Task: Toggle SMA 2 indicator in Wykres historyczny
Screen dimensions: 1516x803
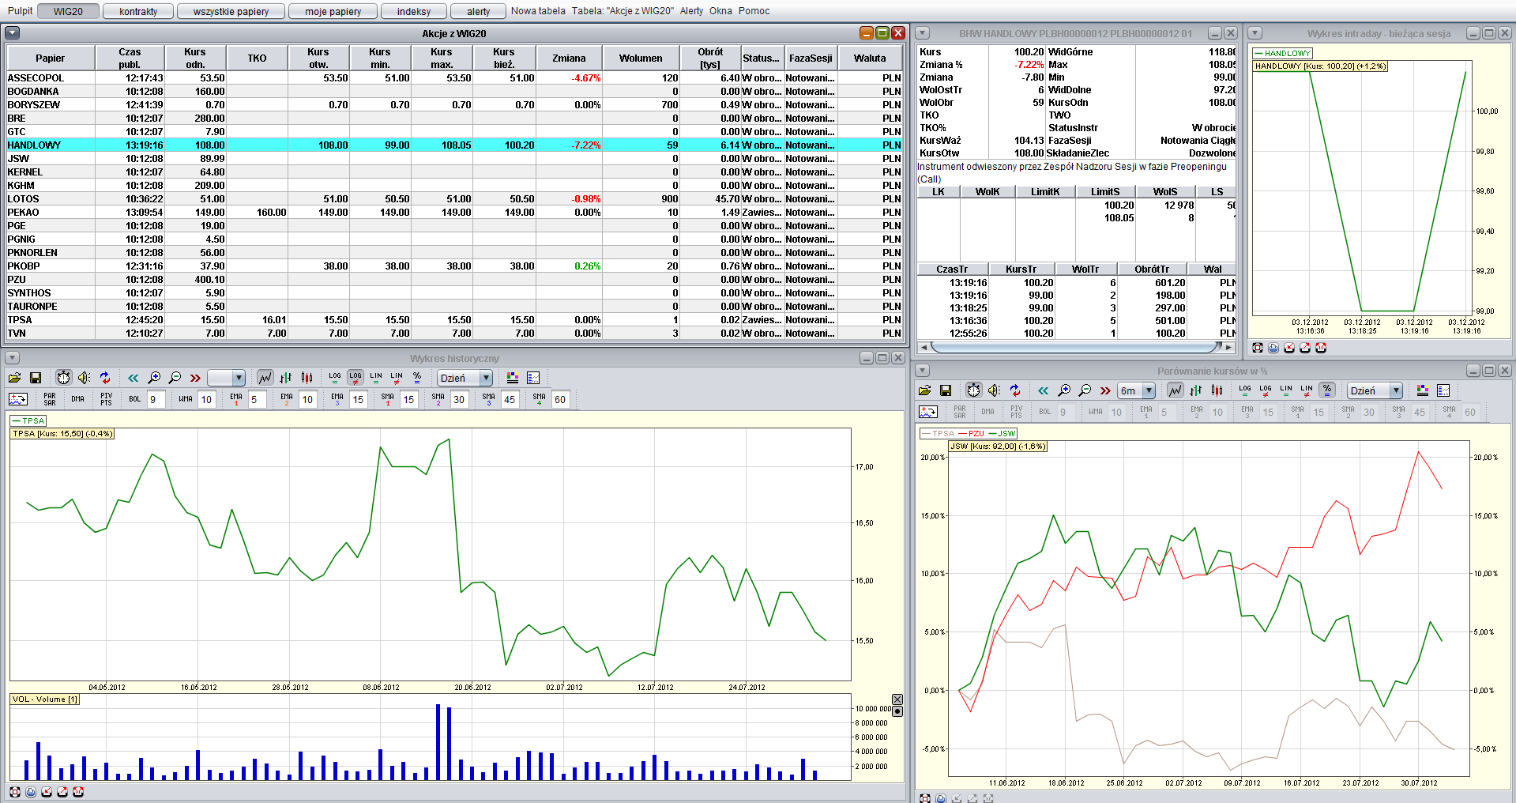Action: (438, 400)
